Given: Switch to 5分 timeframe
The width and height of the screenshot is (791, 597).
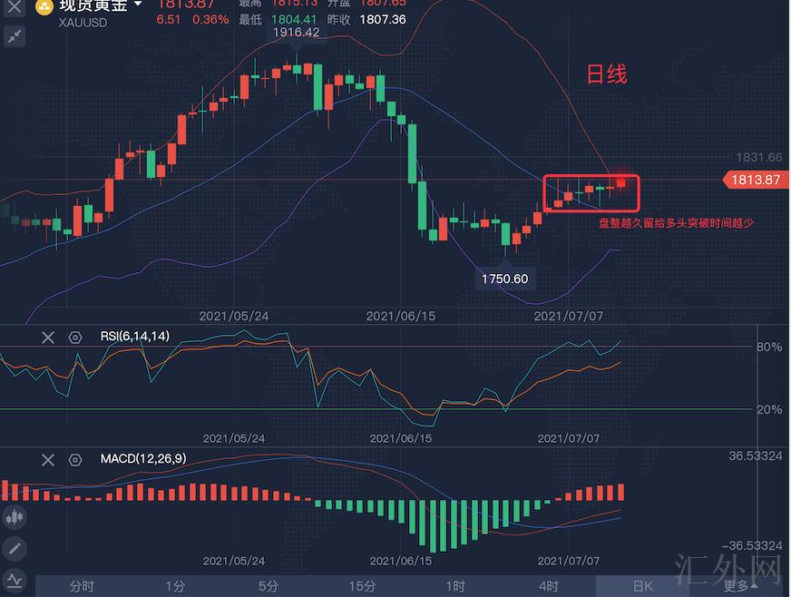Looking at the screenshot, I should pyautogui.click(x=269, y=586).
